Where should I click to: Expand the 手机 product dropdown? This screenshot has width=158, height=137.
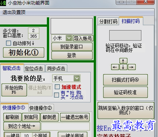tap(77, 78)
